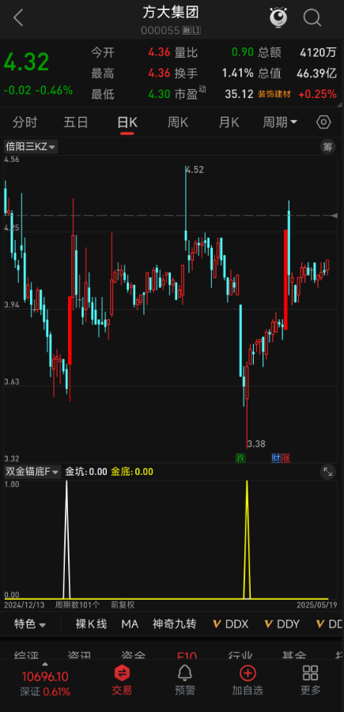Open the robot assistant icon
This screenshot has height=712, width=344.
[x=278, y=17]
